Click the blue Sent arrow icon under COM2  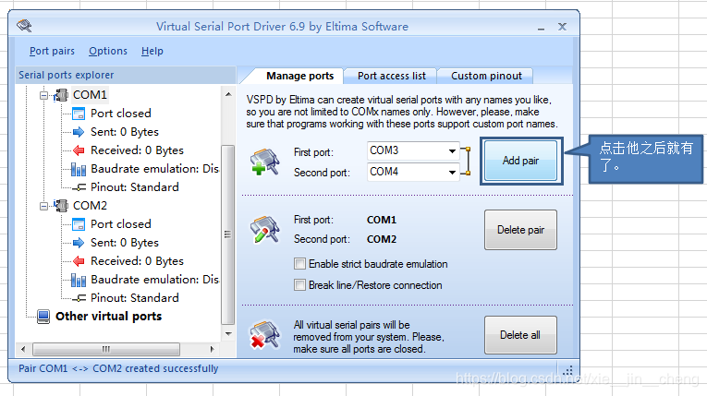[x=79, y=243]
